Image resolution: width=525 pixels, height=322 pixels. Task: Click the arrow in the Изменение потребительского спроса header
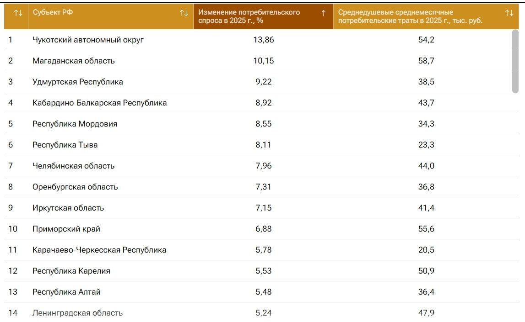324,13
